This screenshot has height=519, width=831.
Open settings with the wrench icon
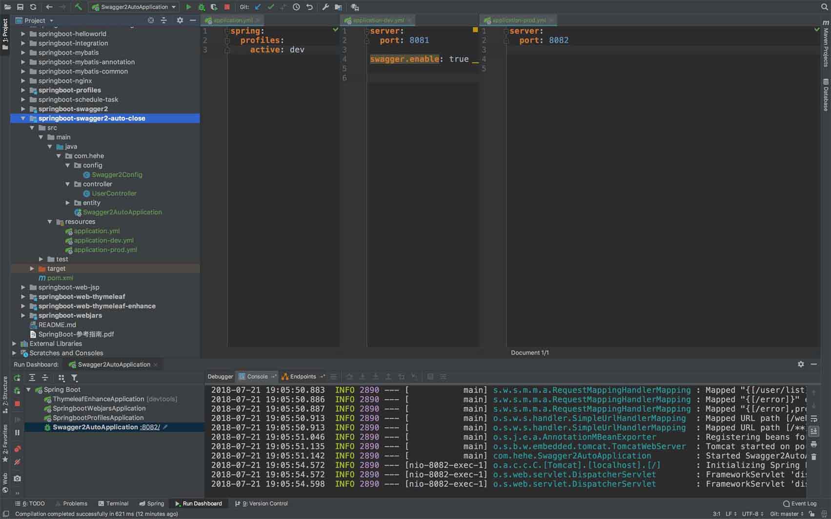pyautogui.click(x=325, y=7)
